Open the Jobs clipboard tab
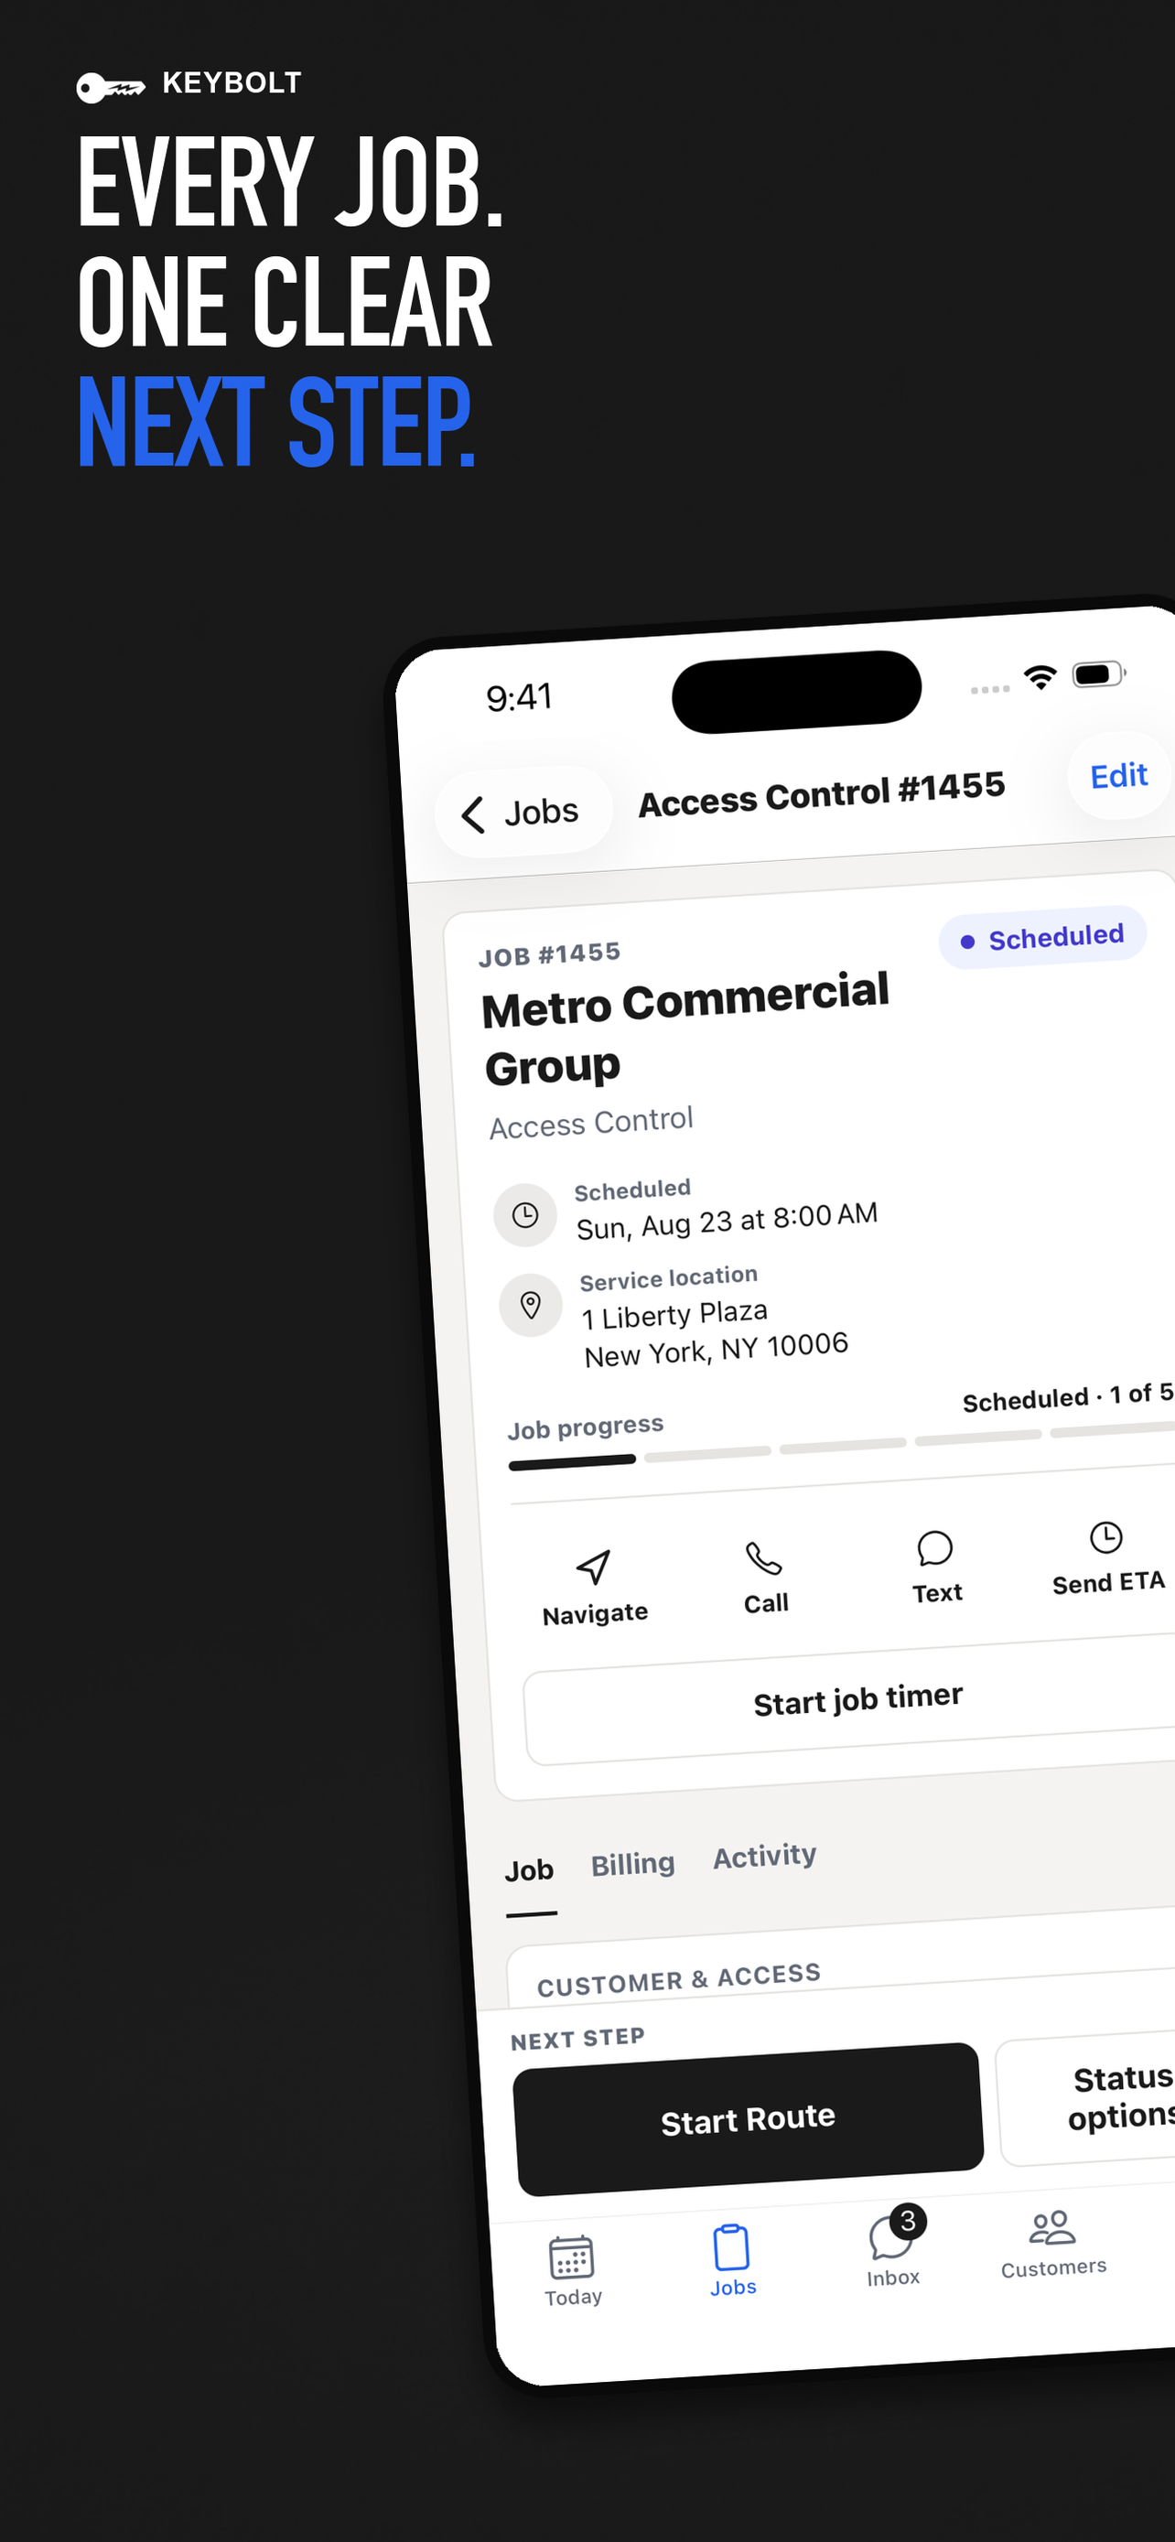The height and width of the screenshot is (2542, 1175). click(732, 2261)
